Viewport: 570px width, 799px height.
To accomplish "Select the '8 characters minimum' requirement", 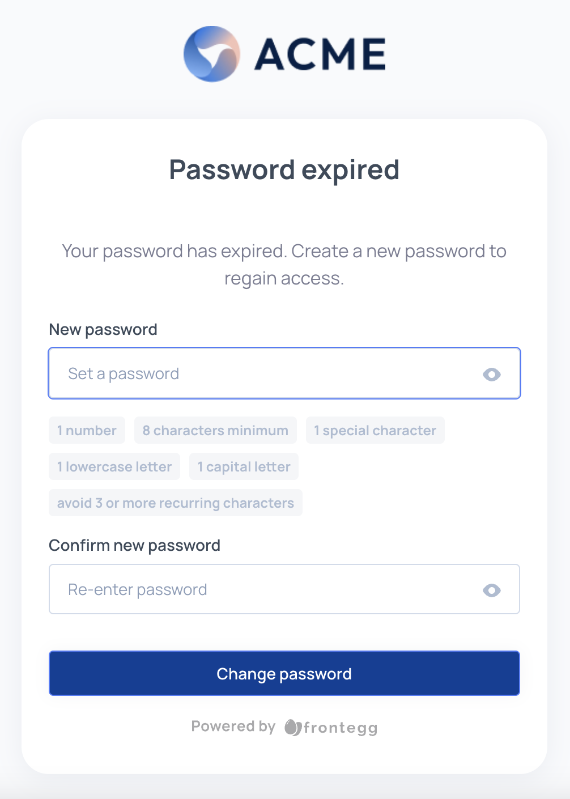I will (x=215, y=430).
